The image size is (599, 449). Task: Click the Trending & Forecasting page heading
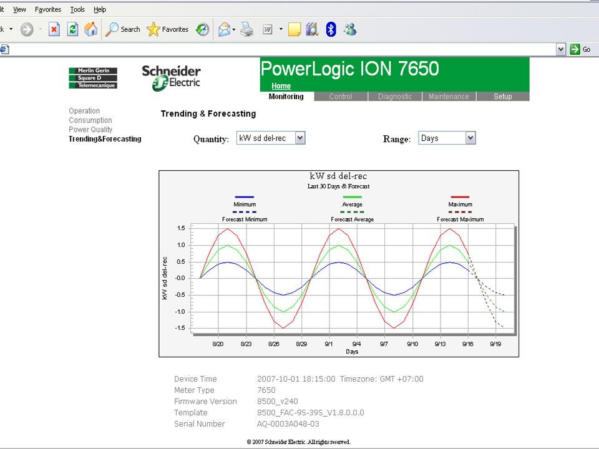[x=208, y=113]
